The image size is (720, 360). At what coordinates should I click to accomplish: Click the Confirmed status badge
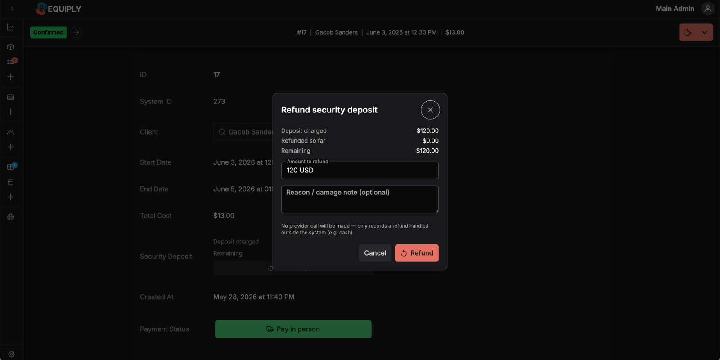click(x=49, y=32)
